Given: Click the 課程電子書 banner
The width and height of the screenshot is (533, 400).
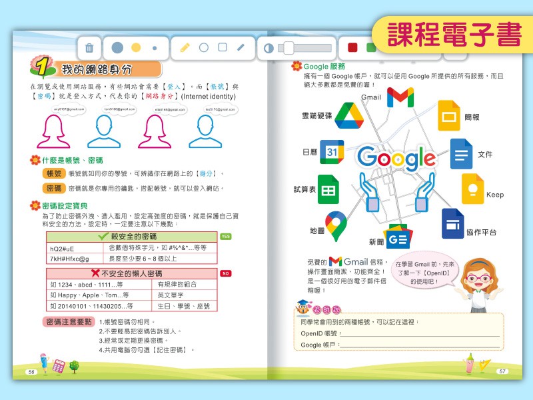Looking at the screenshot, I should [447, 33].
